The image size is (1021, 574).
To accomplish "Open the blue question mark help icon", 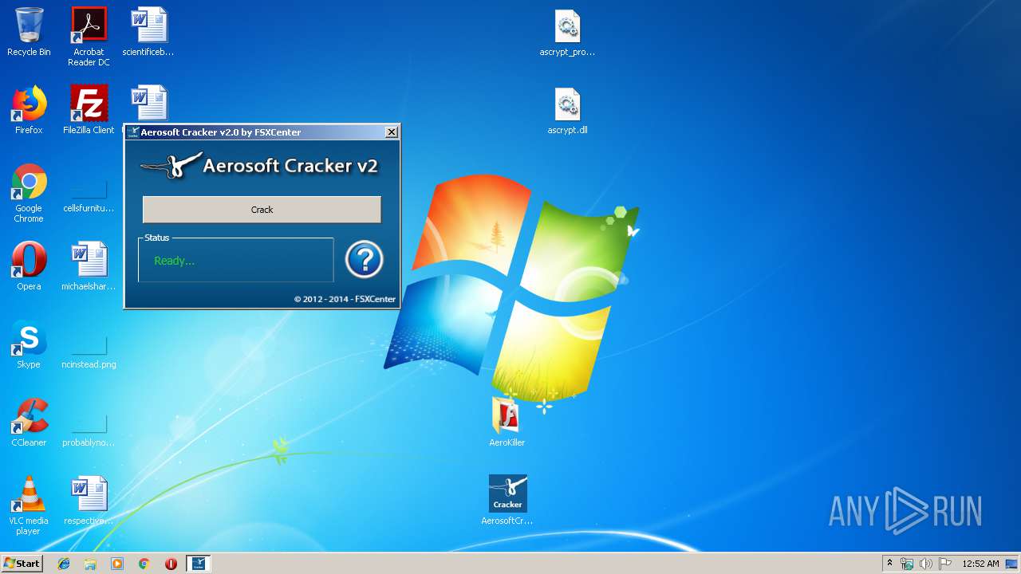I will (x=365, y=260).
